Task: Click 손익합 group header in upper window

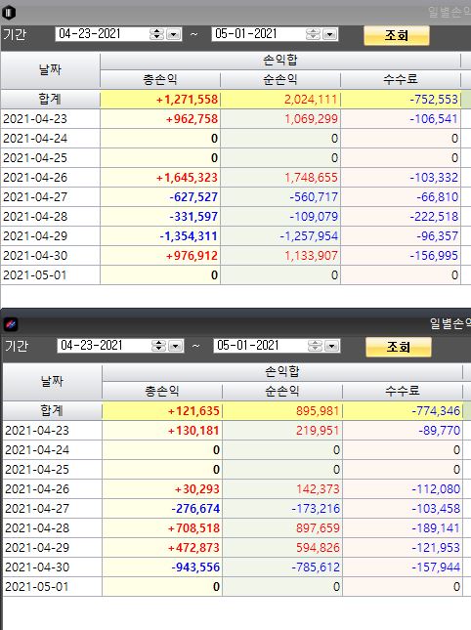Action: [x=280, y=61]
